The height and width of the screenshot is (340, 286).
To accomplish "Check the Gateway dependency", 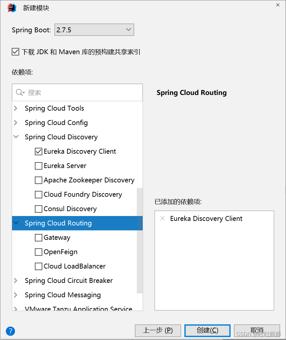I will click(x=38, y=238).
